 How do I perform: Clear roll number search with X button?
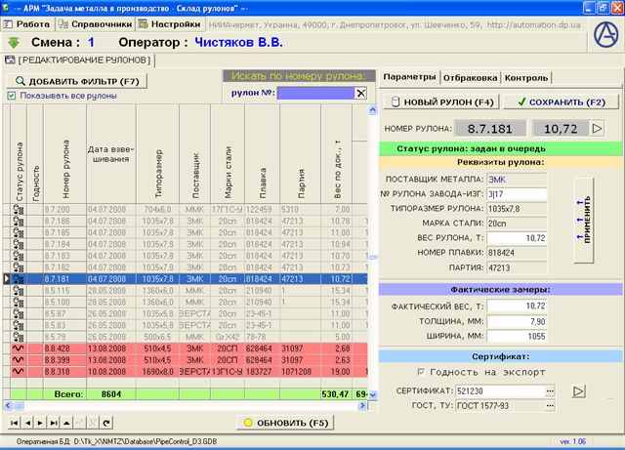(x=360, y=94)
